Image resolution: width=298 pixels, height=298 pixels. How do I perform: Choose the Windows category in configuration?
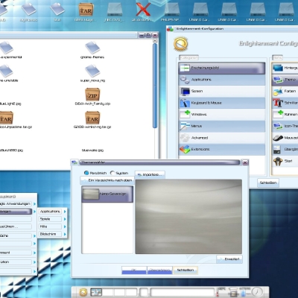222,115
